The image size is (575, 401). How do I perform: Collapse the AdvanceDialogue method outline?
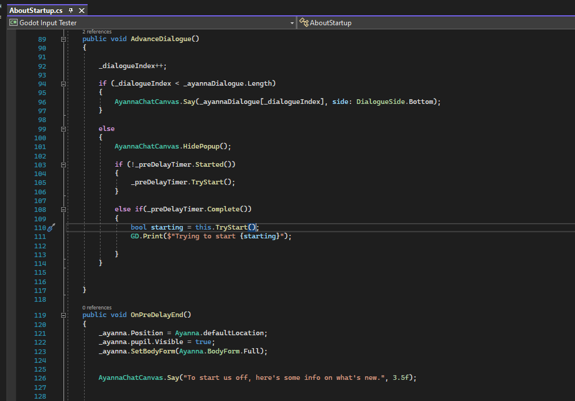pos(63,39)
